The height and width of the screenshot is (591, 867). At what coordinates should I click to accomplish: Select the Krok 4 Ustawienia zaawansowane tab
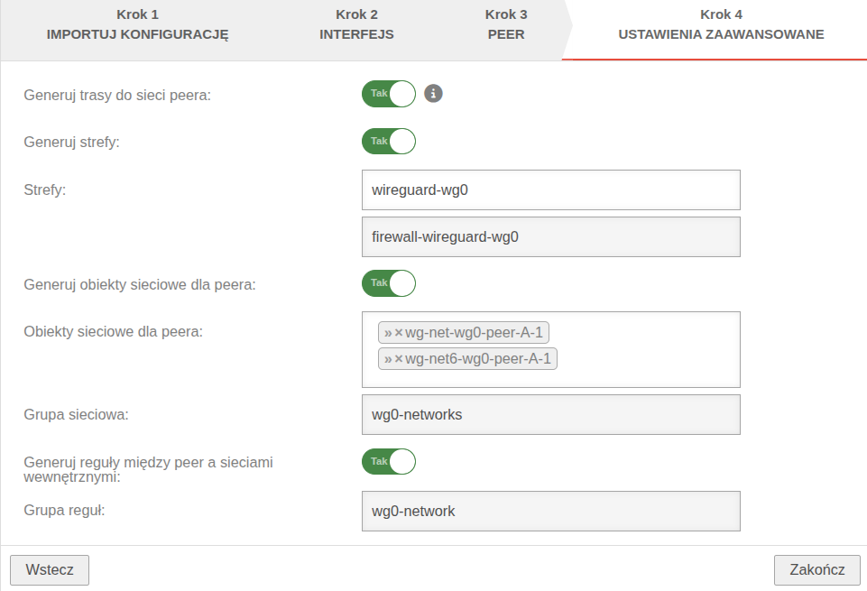tap(721, 25)
